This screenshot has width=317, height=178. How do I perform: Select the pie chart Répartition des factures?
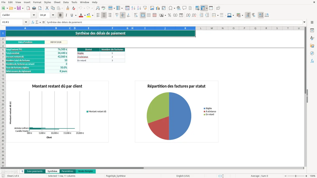[x=176, y=112]
